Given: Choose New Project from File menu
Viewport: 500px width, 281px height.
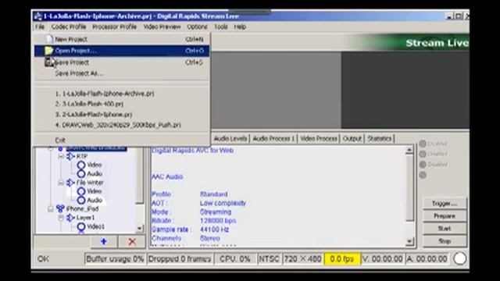Looking at the screenshot, I should [122, 39].
